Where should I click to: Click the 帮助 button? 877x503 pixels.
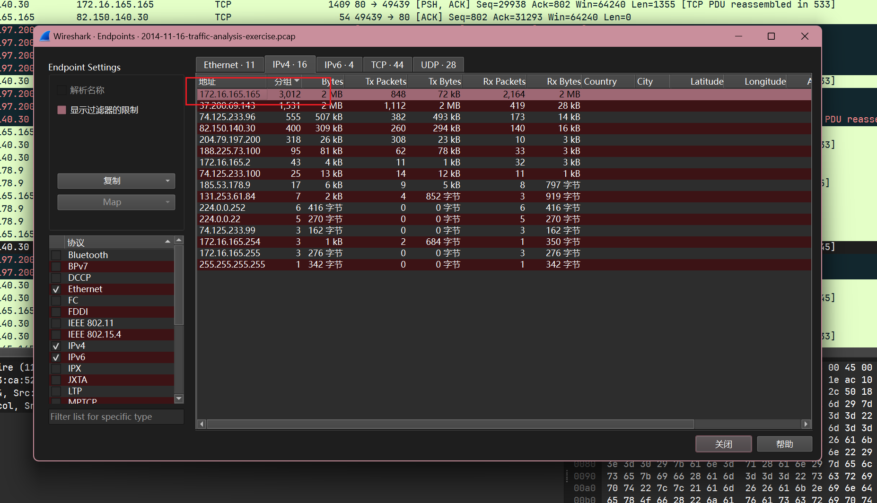point(784,444)
